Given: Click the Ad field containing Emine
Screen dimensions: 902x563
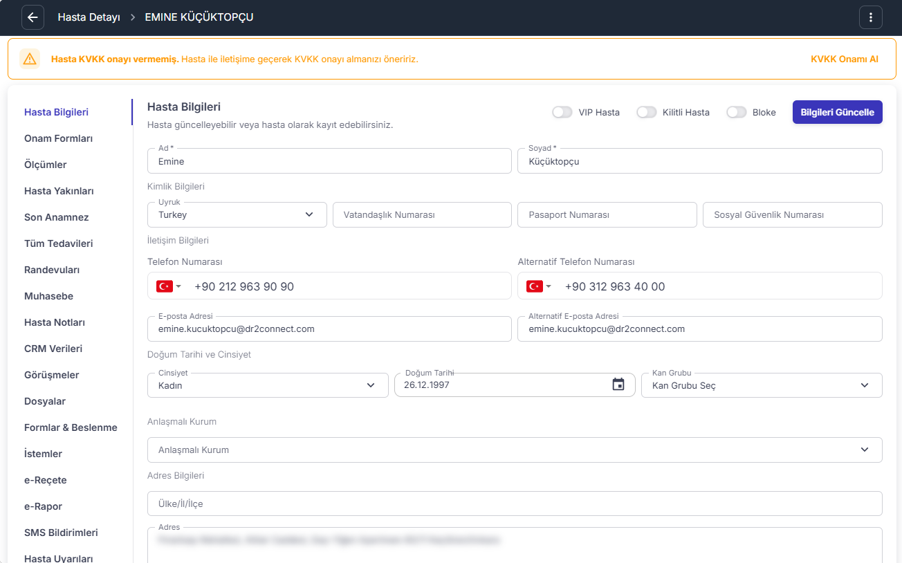Looking at the screenshot, I should click(329, 160).
